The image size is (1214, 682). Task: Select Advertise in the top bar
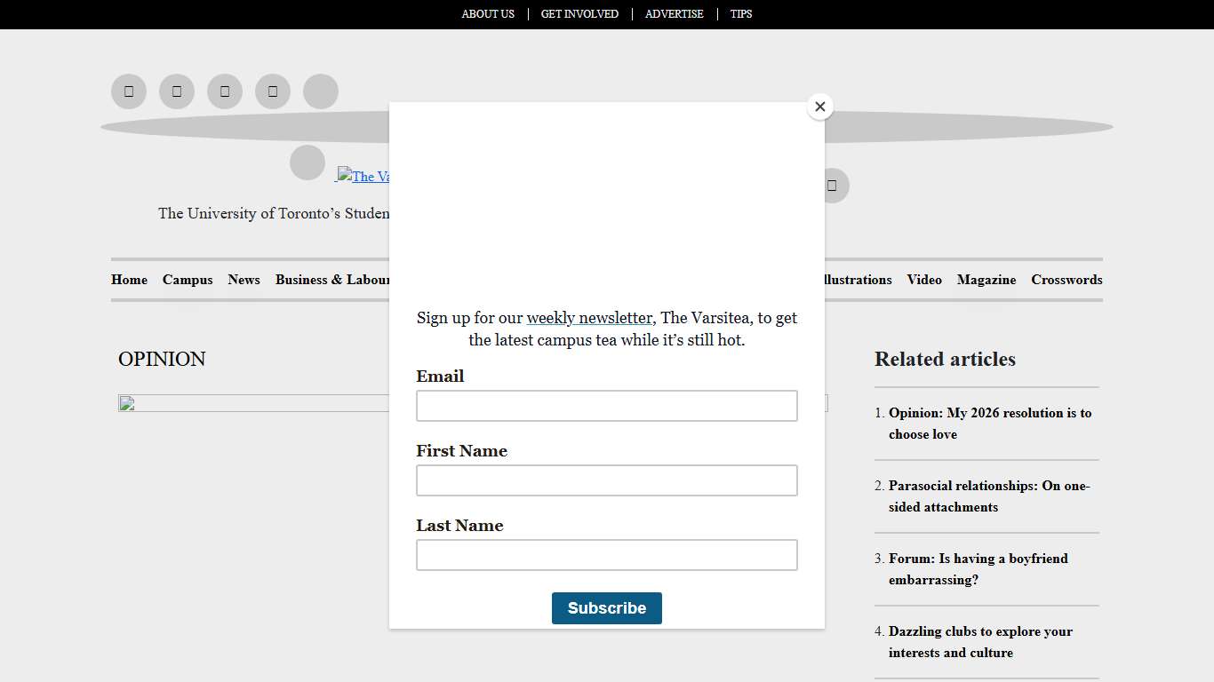[674, 14]
